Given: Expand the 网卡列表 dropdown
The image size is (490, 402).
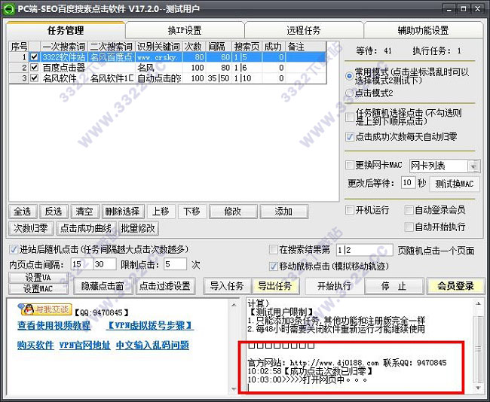Looking at the screenshot, I should pos(473,166).
